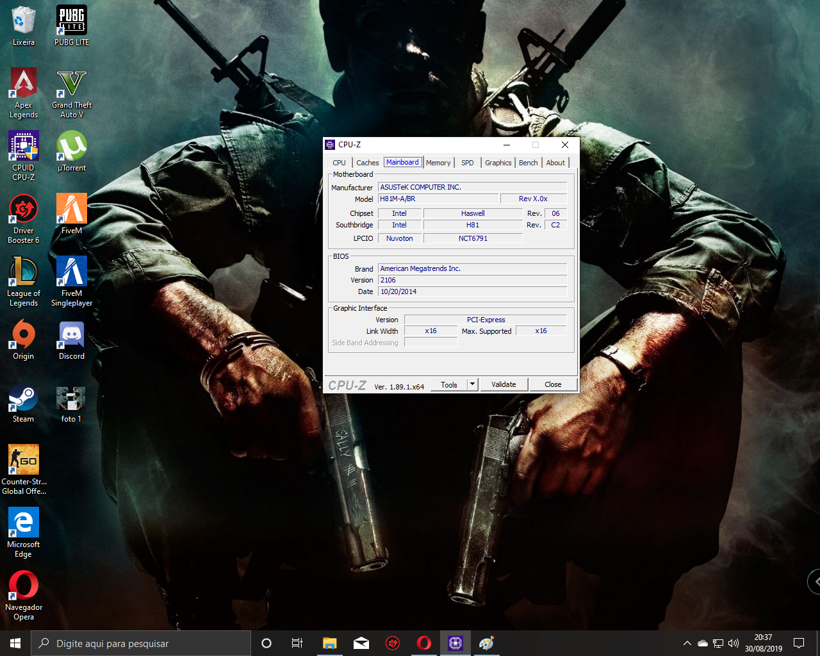820x656 pixels.
Task: Click the 'Nuvoton' LPCIO vendor value
Action: (400, 238)
